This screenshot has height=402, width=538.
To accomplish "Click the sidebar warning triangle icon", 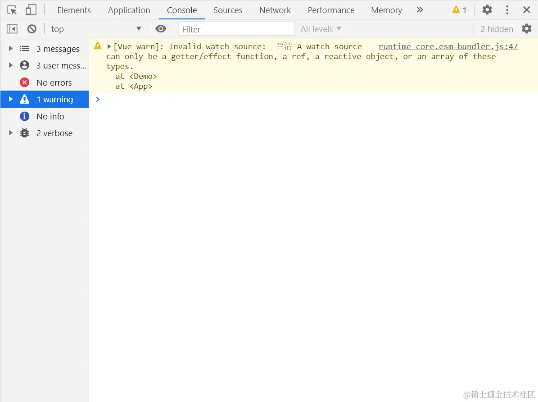I will (24, 99).
